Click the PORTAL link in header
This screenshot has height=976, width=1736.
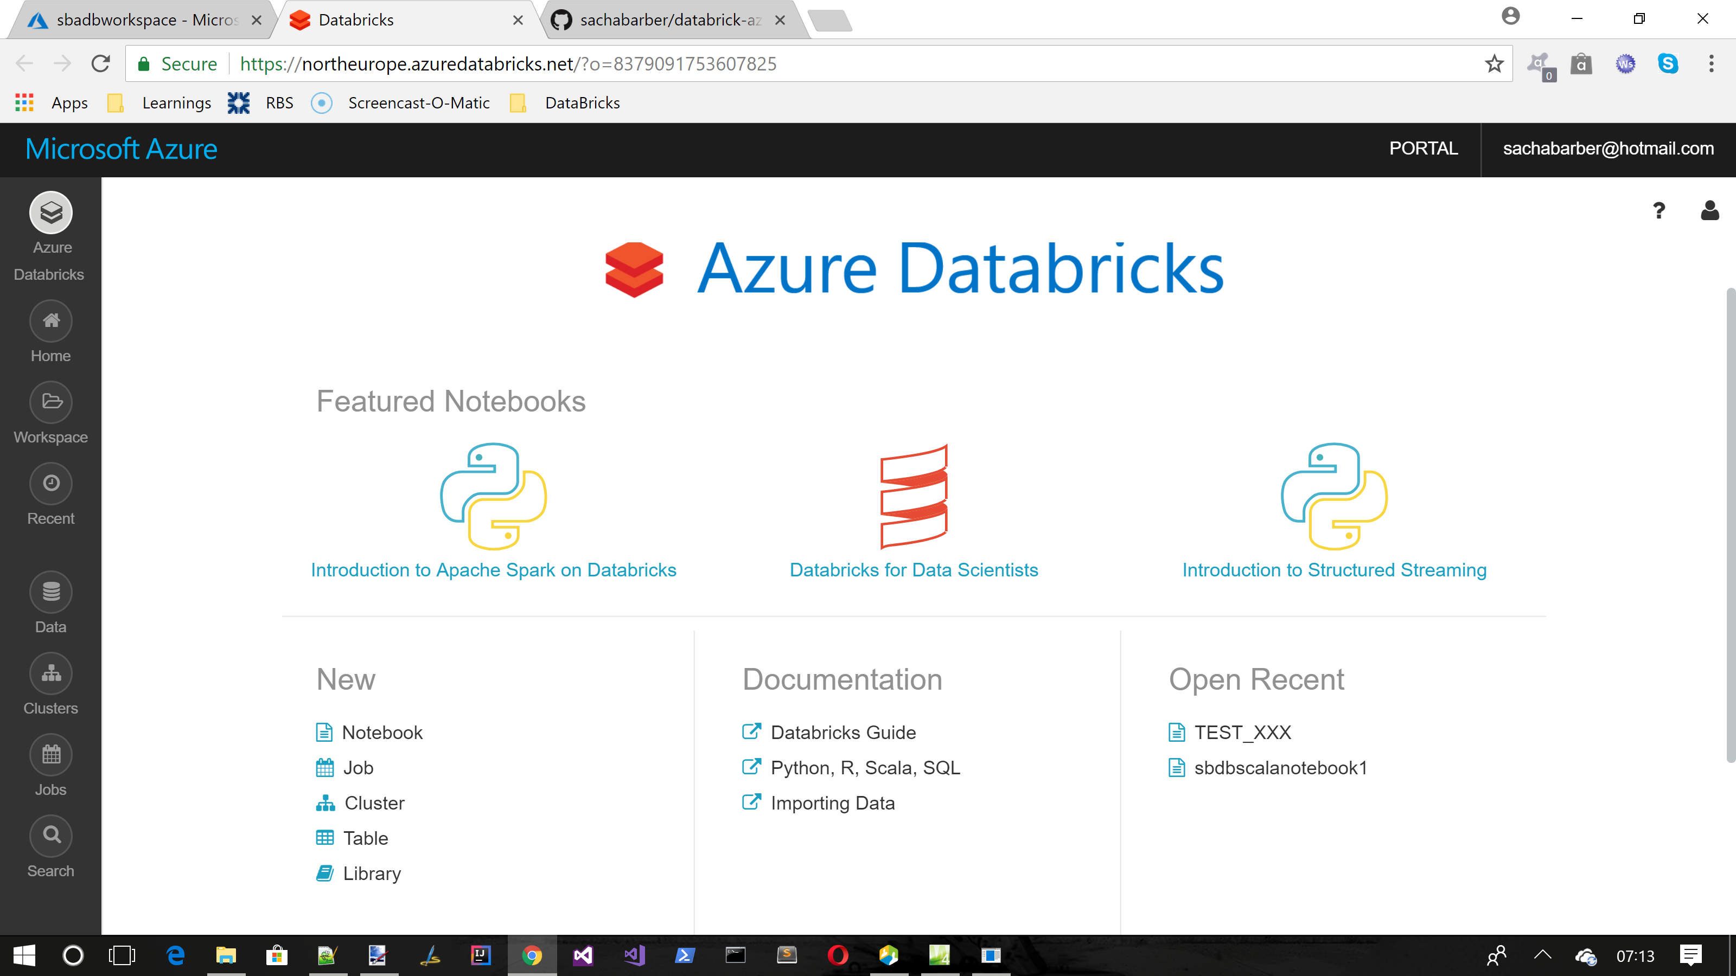pos(1424,148)
